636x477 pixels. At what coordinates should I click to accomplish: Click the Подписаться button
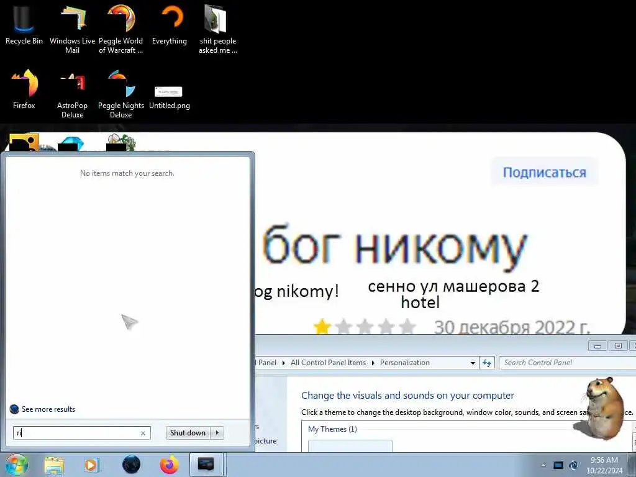(x=544, y=173)
